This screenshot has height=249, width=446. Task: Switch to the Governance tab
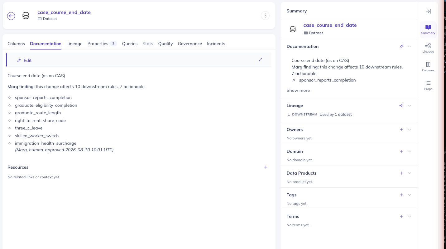coord(190,44)
